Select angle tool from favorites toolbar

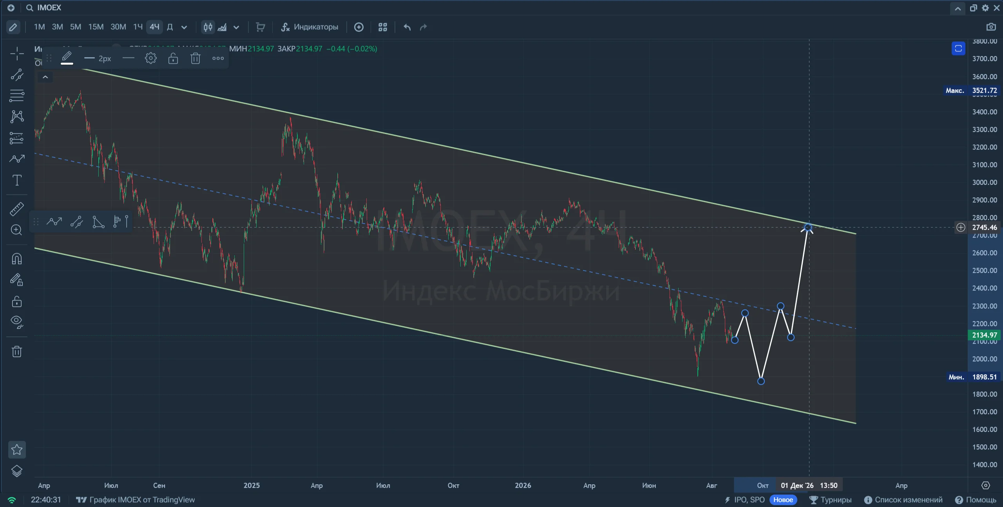click(x=98, y=222)
